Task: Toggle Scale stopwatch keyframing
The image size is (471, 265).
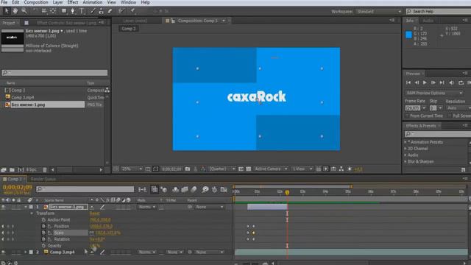Action: click(43, 233)
